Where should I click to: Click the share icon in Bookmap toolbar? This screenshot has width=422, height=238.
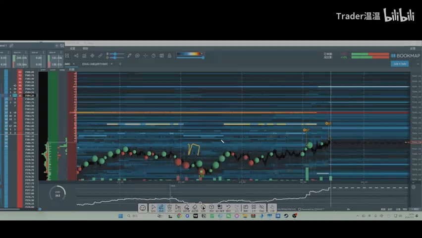76,56
